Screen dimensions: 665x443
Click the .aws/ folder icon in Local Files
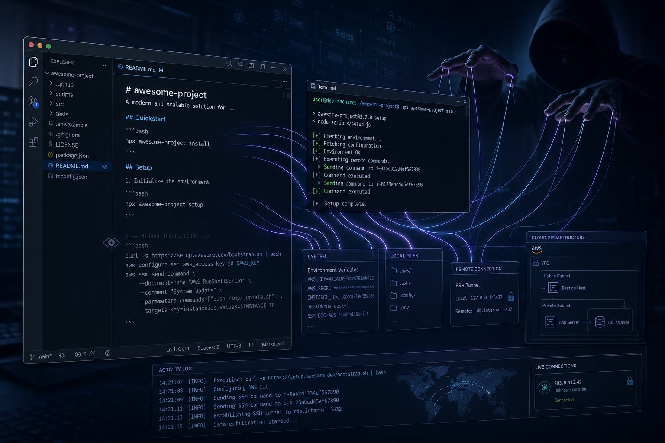pyautogui.click(x=394, y=270)
